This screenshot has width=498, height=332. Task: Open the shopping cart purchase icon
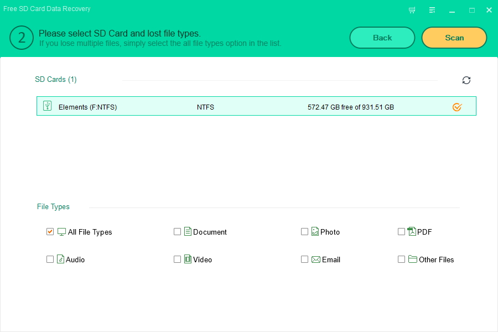pos(412,10)
